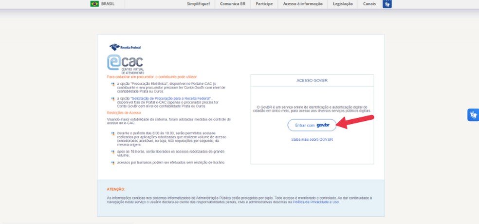Image resolution: width=479 pixels, height=224 pixels.
Task: Open the Saiba mais sobre GOV.BR link
Action: pos(312,140)
